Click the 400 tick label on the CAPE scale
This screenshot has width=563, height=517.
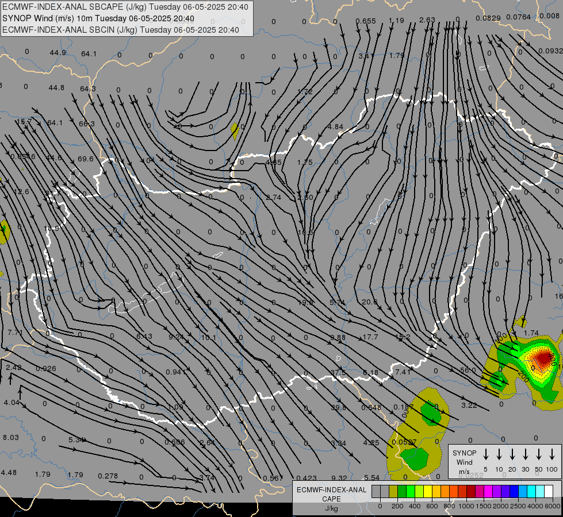pyautogui.click(x=415, y=506)
